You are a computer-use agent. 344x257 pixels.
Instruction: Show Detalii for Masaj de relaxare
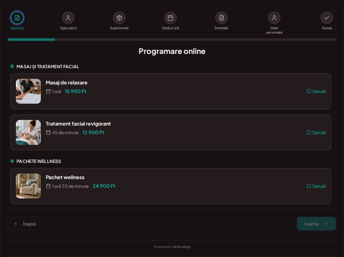[x=316, y=92]
